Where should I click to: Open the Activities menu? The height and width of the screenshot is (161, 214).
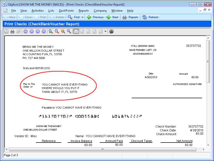[x=37, y=11]
